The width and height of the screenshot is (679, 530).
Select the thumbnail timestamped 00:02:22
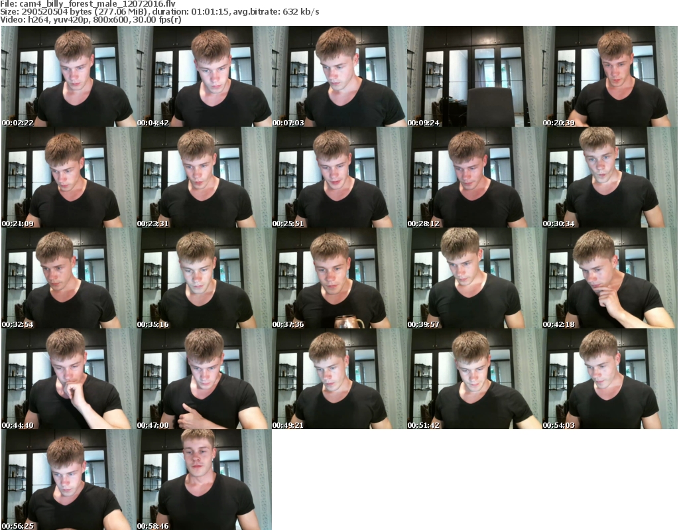click(68, 76)
